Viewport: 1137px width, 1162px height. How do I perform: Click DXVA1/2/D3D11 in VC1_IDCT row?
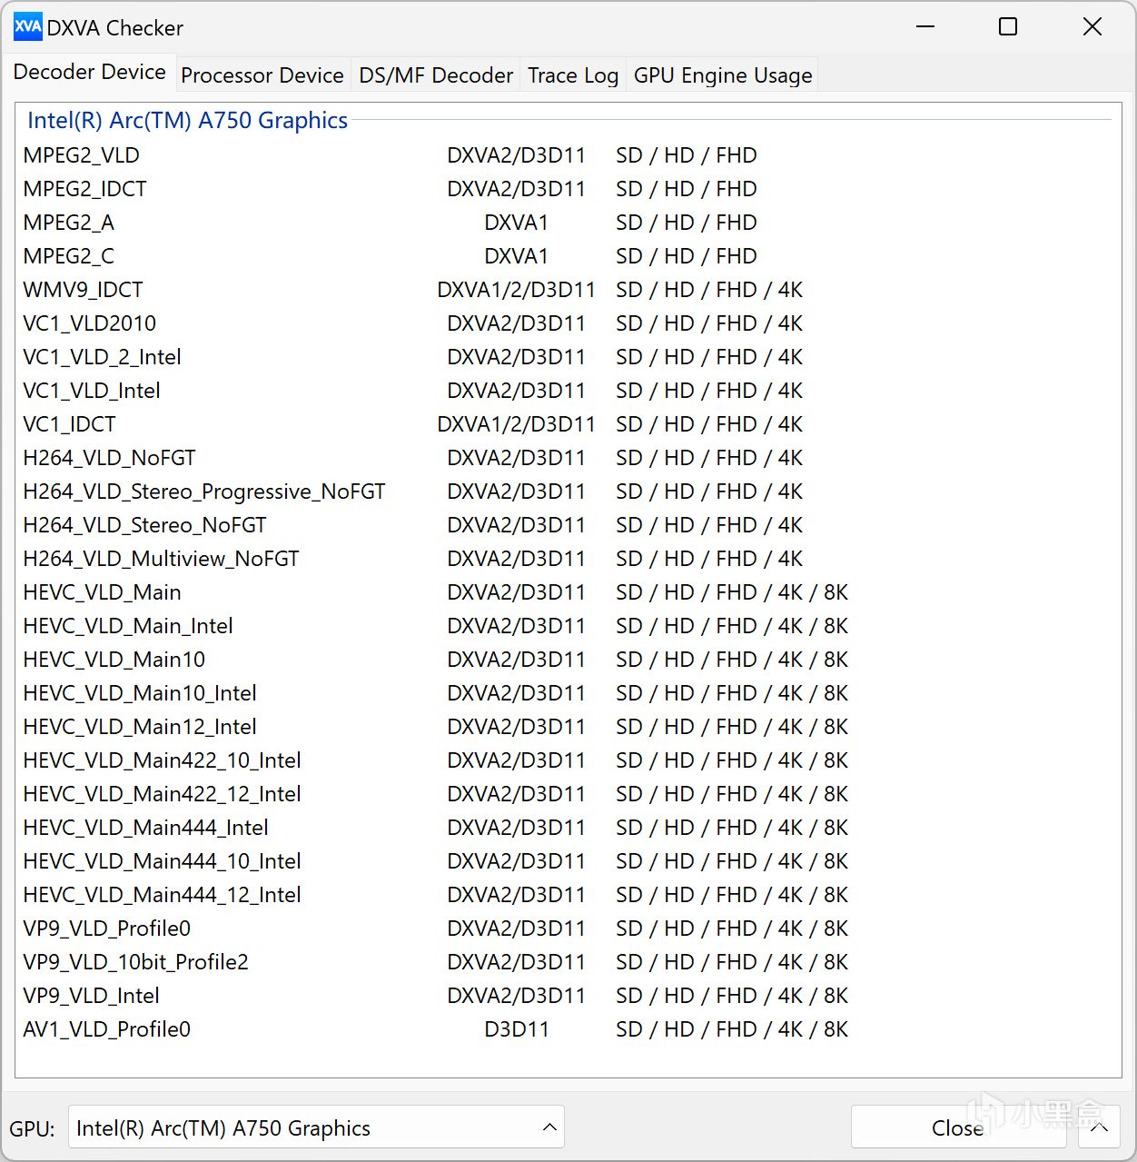pos(516,424)
